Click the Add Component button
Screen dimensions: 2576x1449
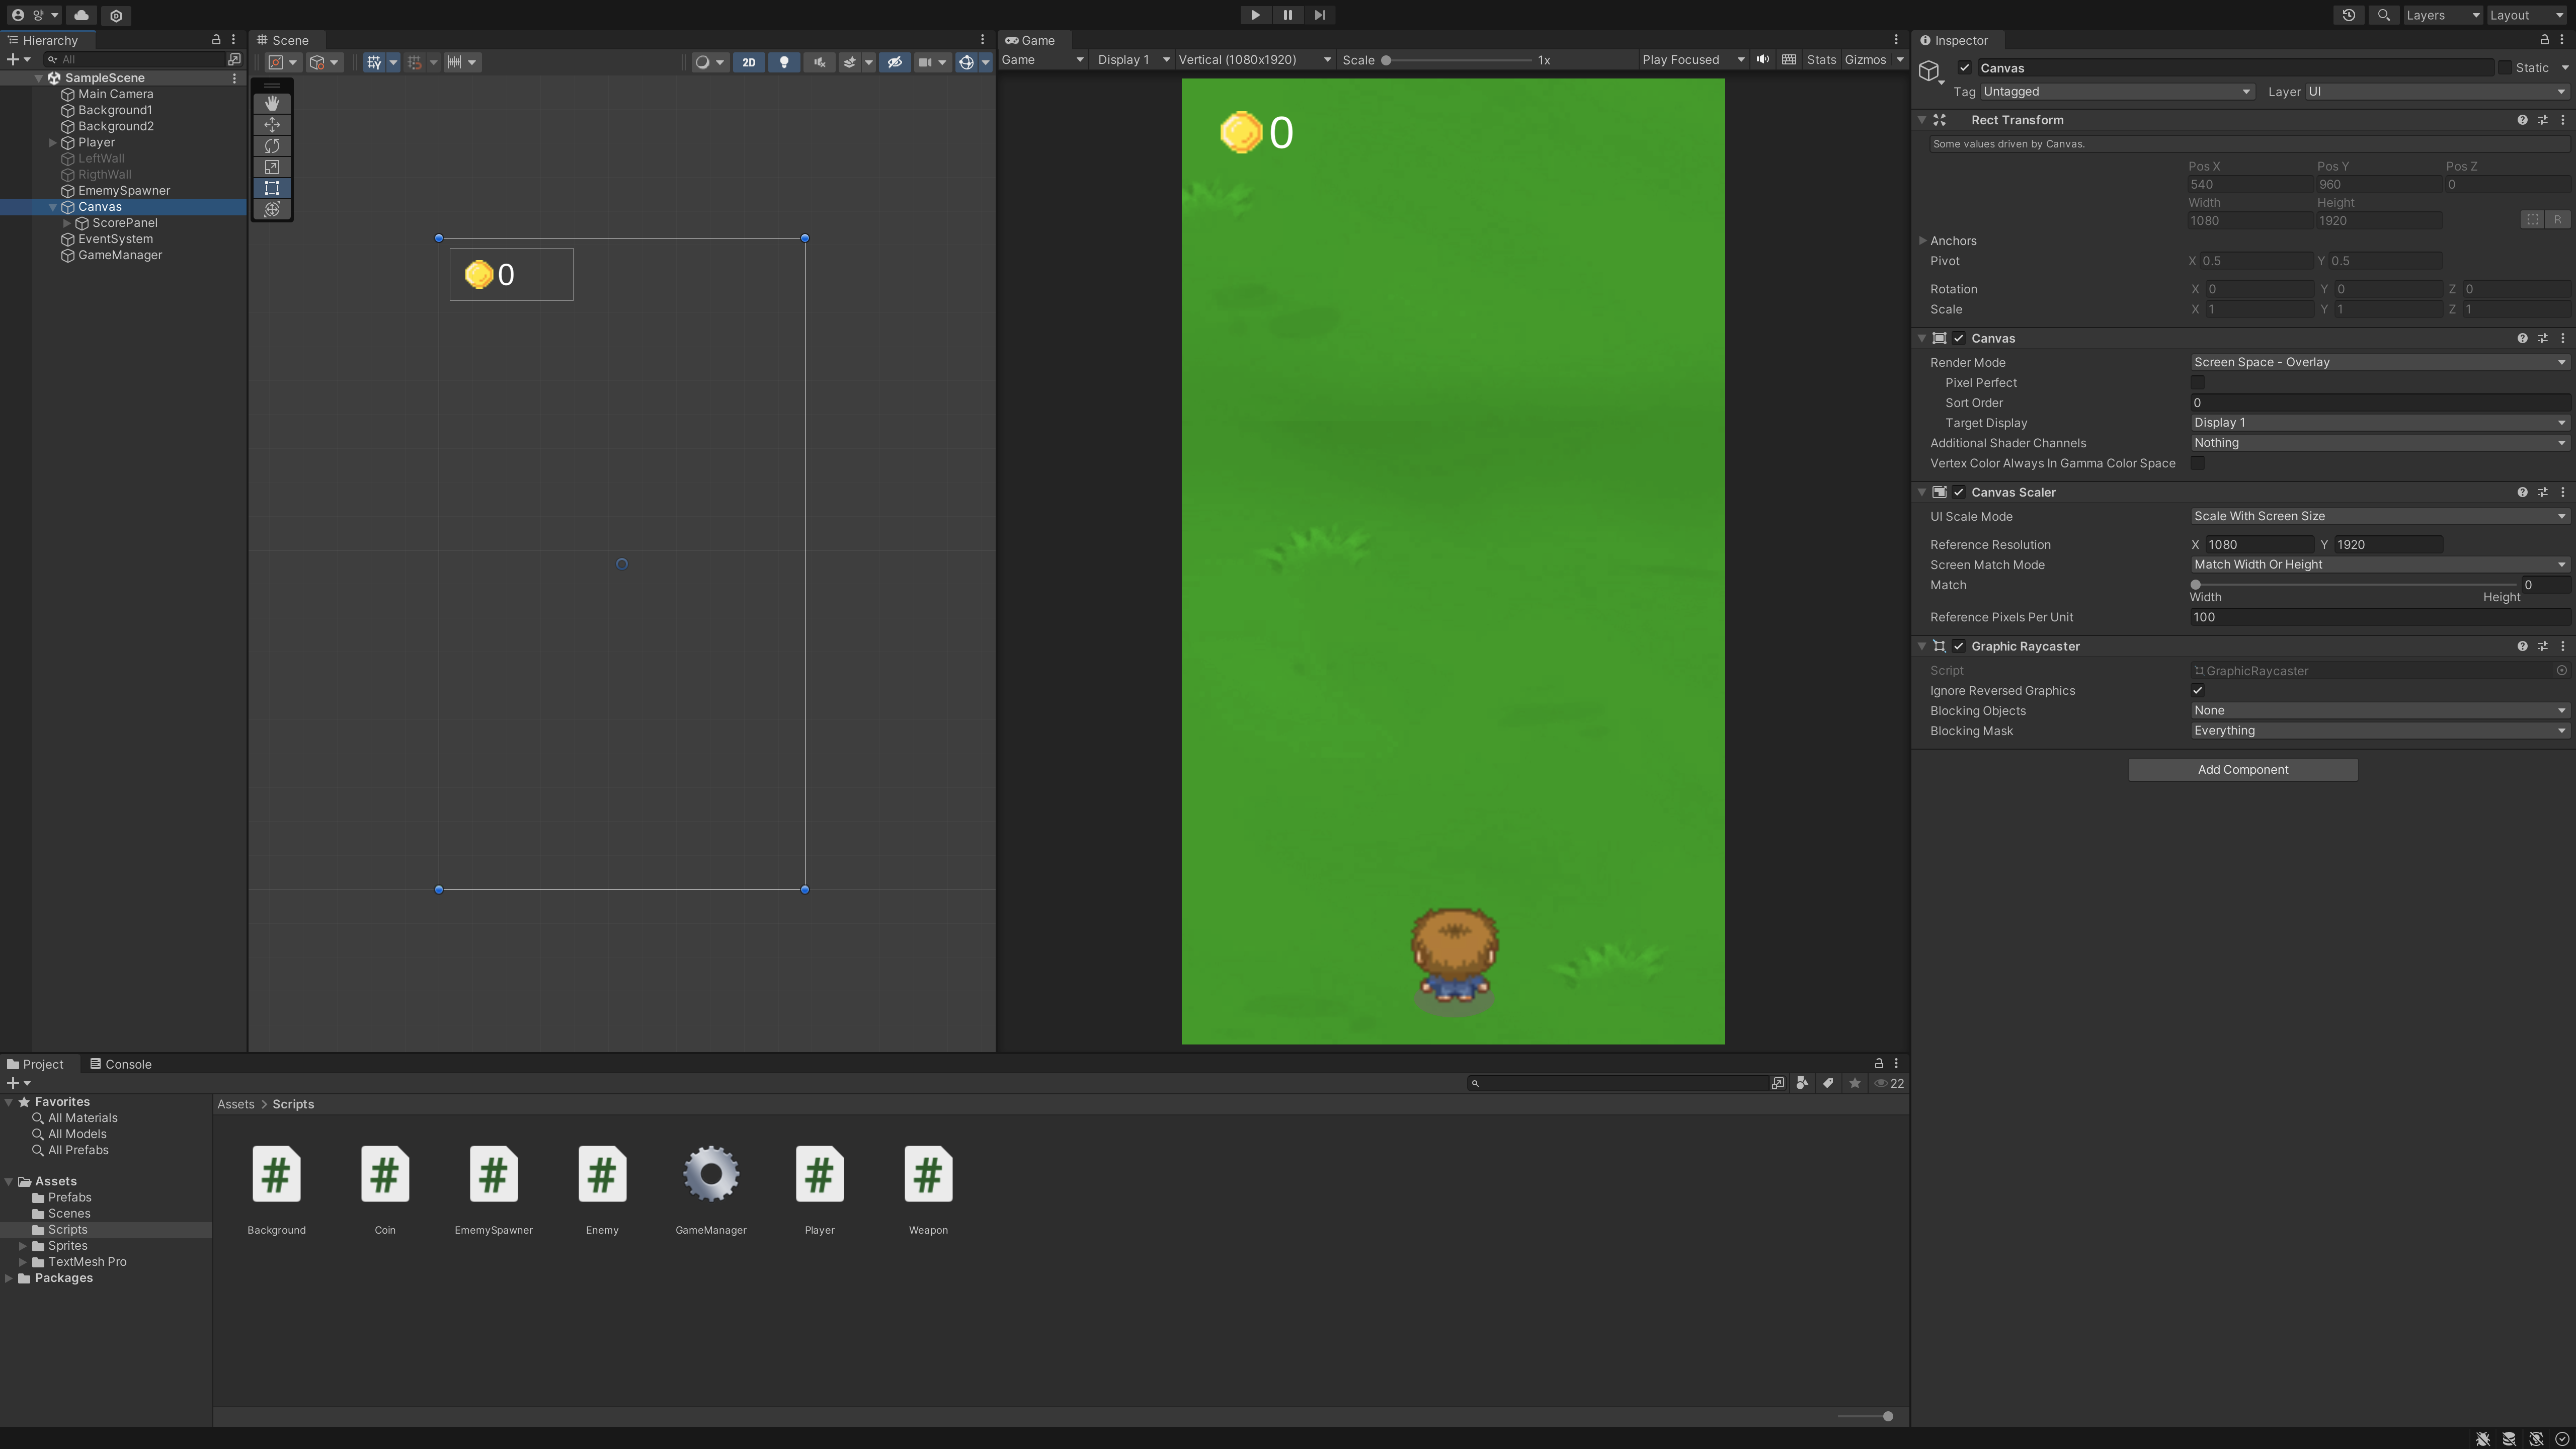point(2242,769)
